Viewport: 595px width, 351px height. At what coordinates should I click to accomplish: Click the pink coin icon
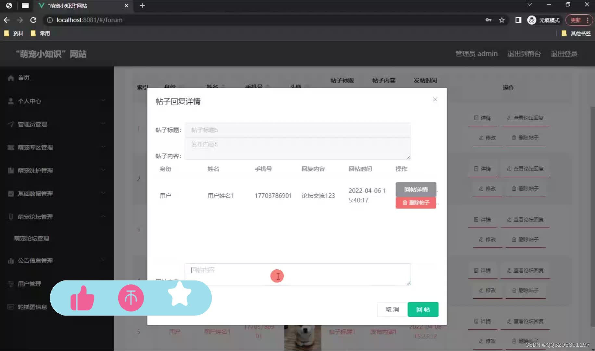131,298
